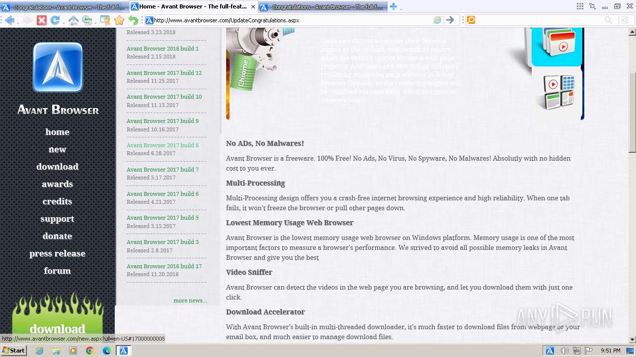Image resolution: width=636 pixels, height=357 pixels.
Task: Open Avant Browser 2017 build 10 link
Action: point(164,97)
